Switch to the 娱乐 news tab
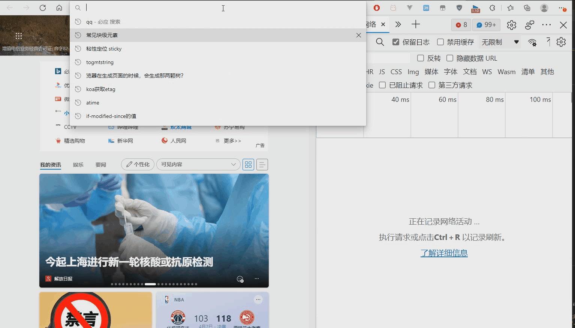Screen dimensions: 575x328 click(78, 165)
